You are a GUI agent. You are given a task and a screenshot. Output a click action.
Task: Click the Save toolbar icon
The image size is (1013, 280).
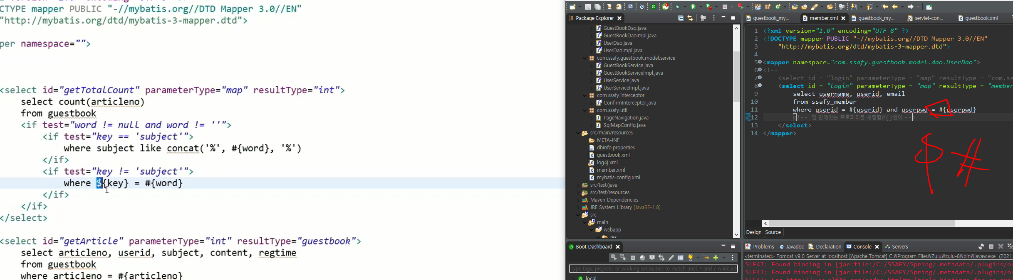coord(588,7)
